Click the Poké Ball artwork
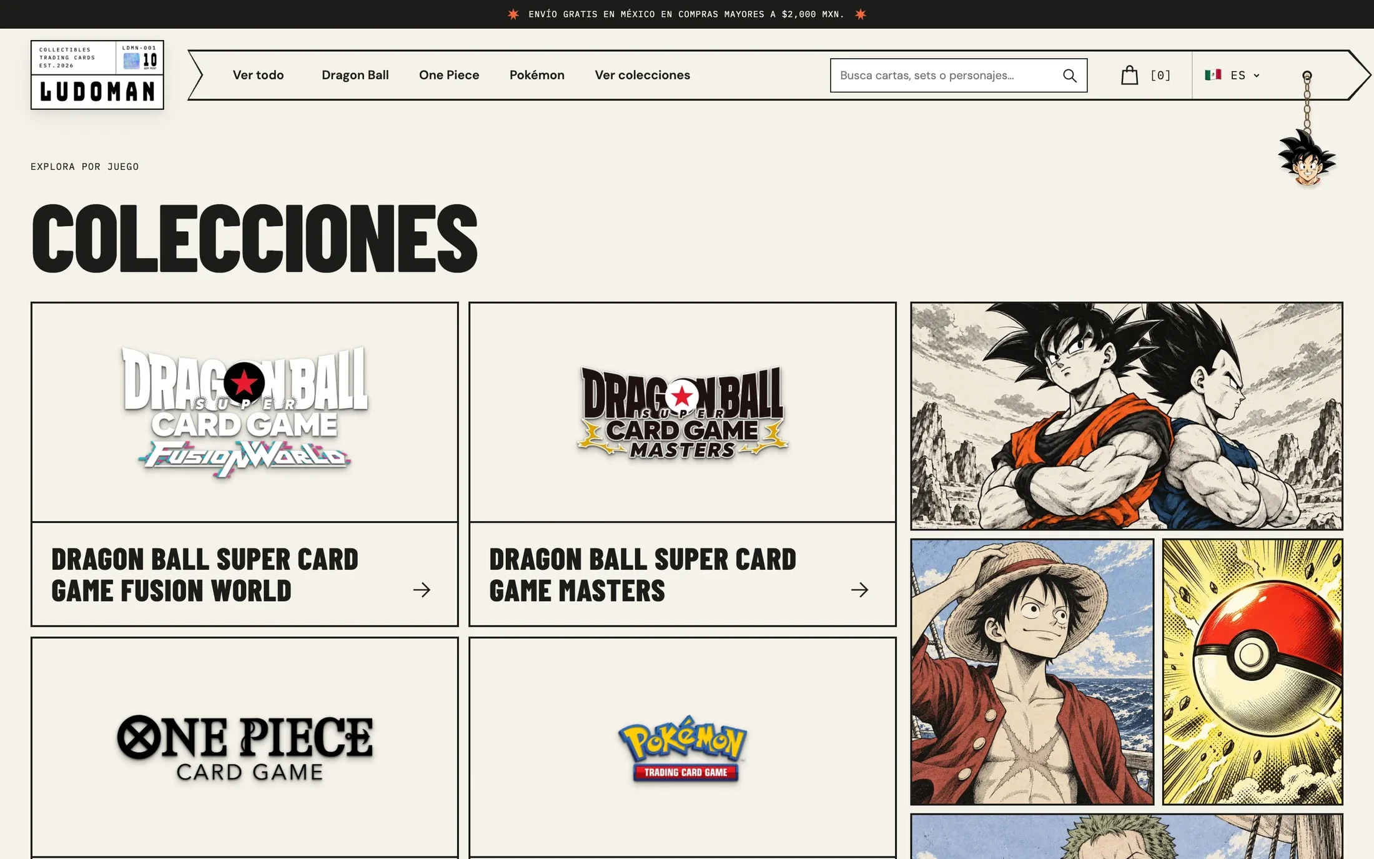This screenshot has height=859, width=1374. (x=1252, y=672)
